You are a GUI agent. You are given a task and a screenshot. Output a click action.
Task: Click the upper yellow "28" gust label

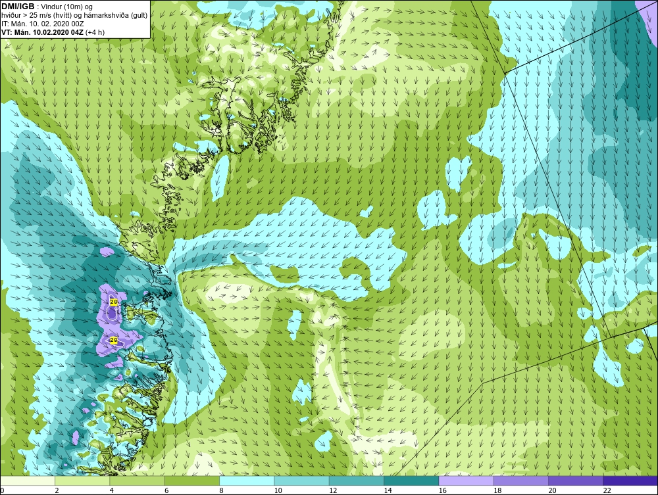pyautogui.click(x=113, y=302)
